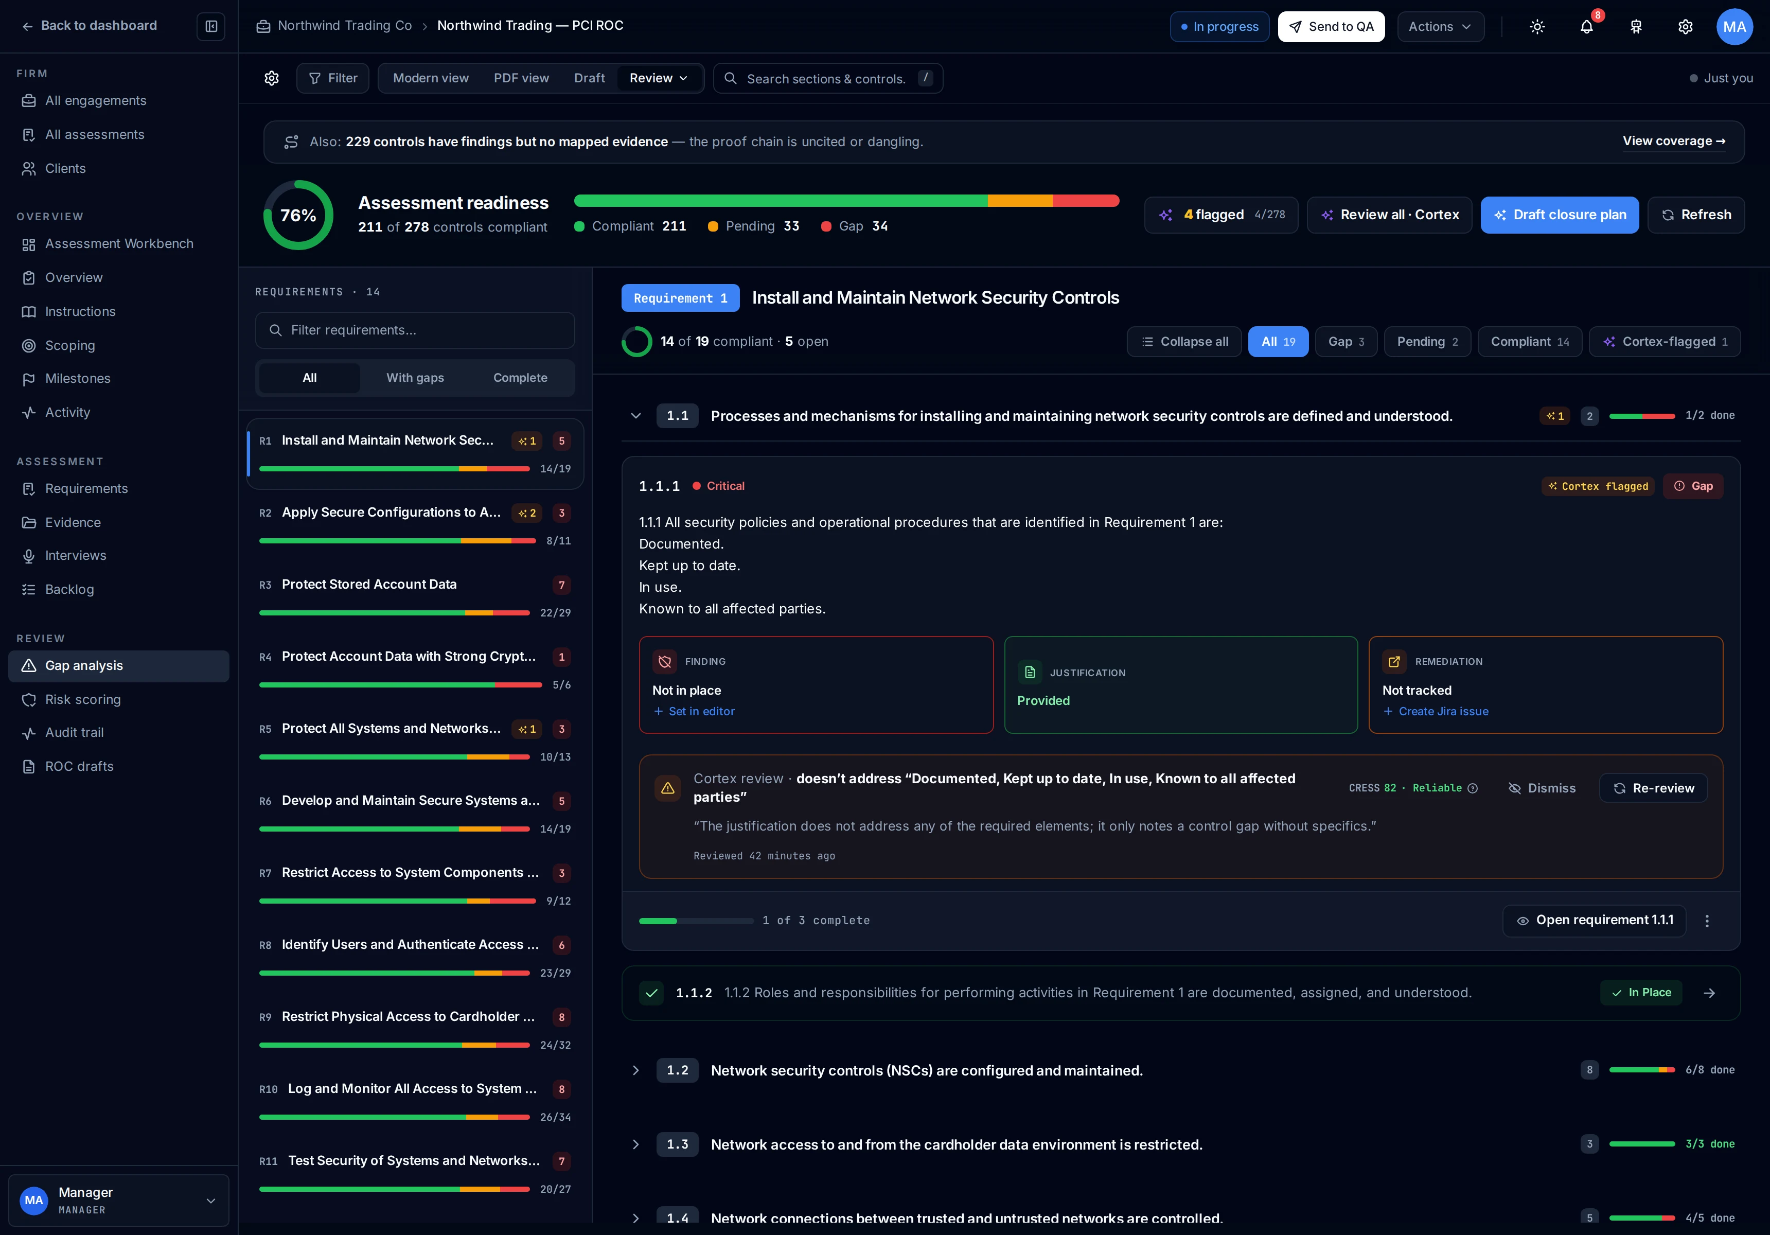Expand section 1.2 chevron
This screenshot has width=1770, height=1235.
pos(636,1071)
